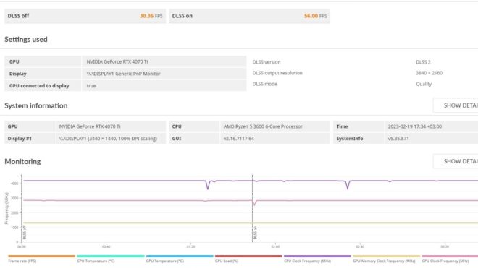Click the 02:40 time axis label

point(360,247)
